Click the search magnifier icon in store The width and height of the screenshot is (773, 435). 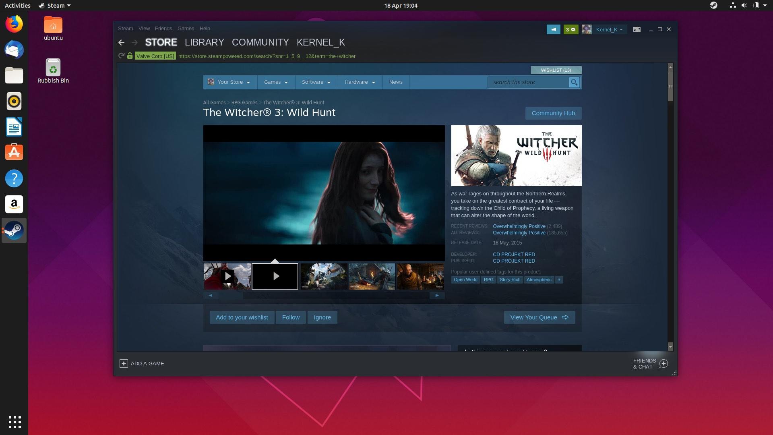pos(575,82)
